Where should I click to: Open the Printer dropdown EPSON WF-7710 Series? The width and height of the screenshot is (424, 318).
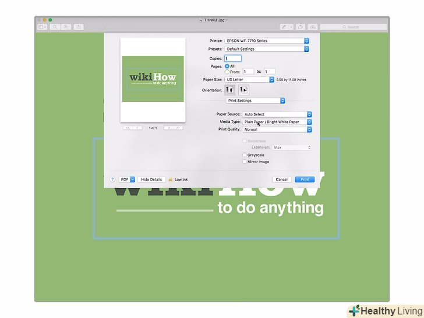tap(267, 41)
